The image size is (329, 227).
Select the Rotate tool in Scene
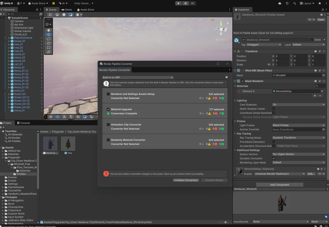(x=49, y=39)
